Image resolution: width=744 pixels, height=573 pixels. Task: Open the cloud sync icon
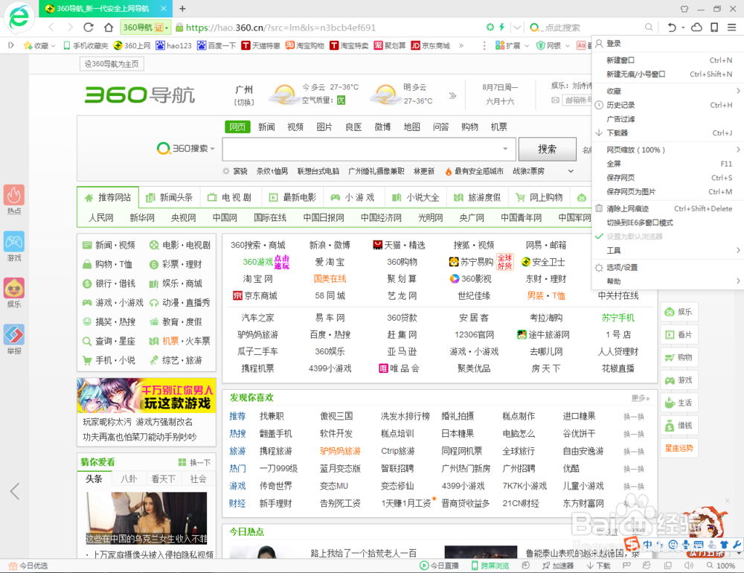pos(696,27)
